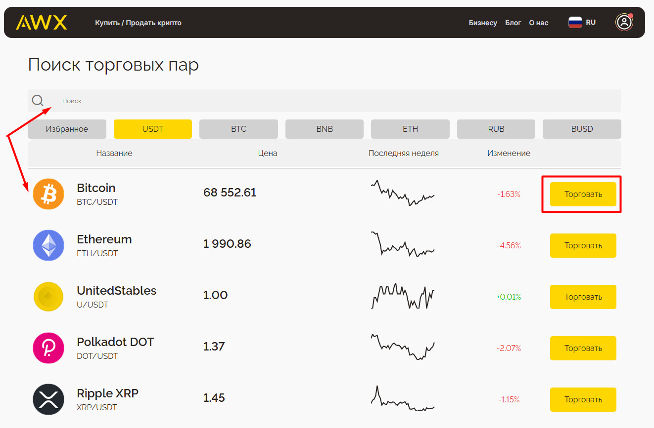Open the RU language selector
654x428 pixels.
(x=582, y=22)
